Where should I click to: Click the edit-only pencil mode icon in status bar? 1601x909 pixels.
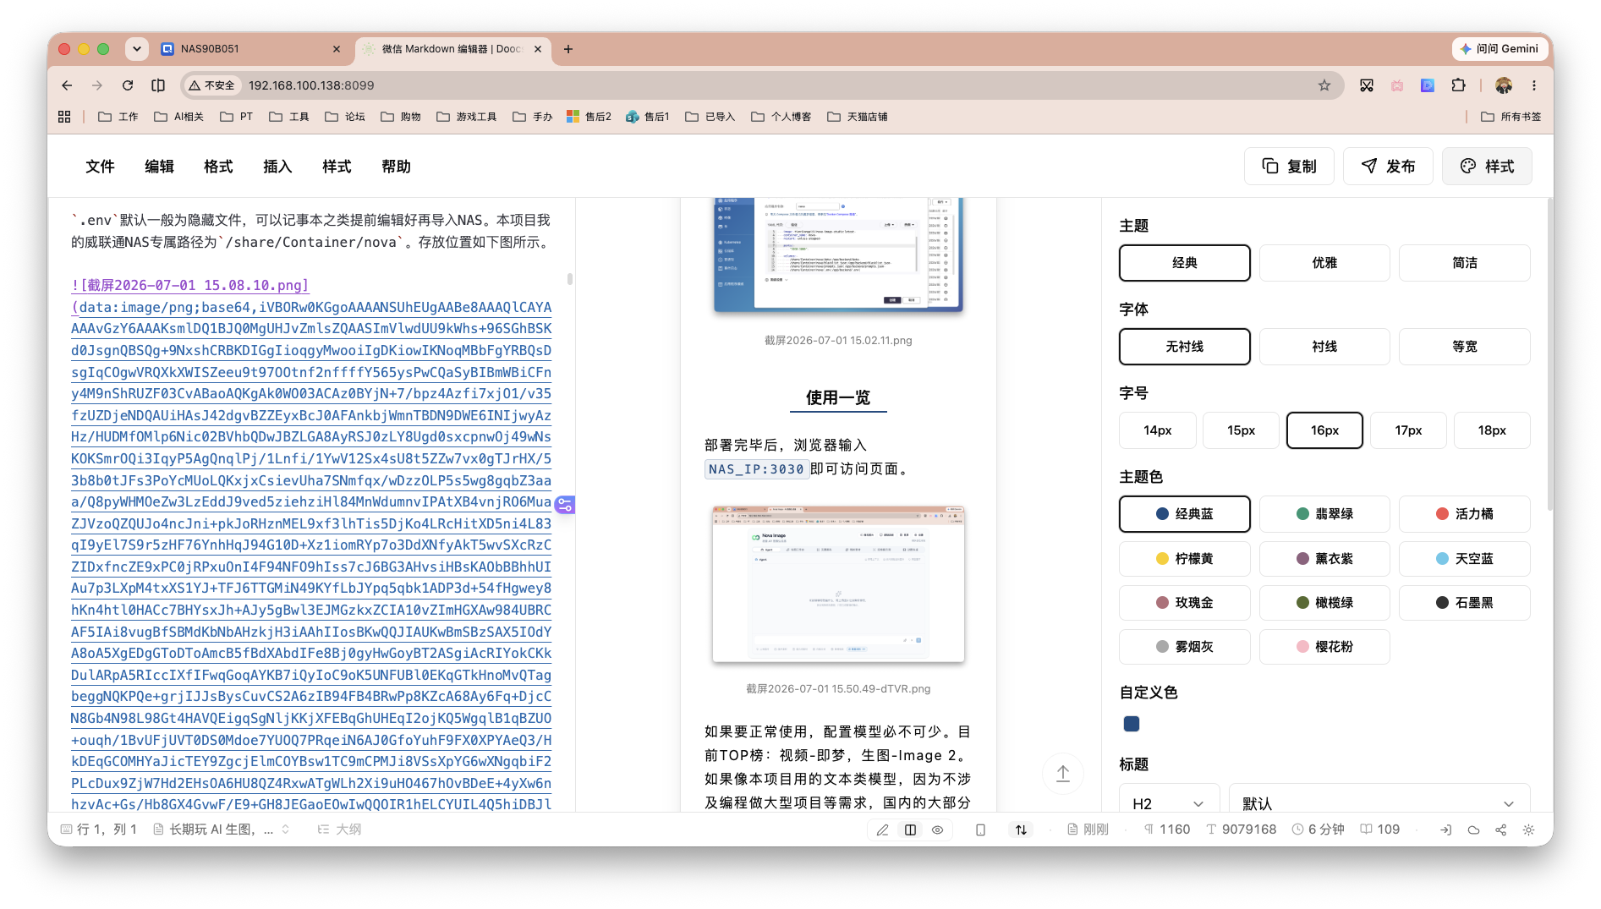click(x=882, y=830)
